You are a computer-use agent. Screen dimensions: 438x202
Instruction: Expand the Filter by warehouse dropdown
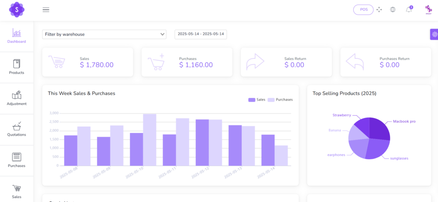pos(104,34)
